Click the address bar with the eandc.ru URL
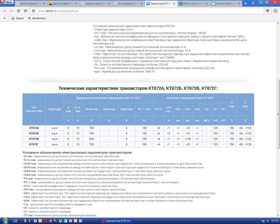 140,11
